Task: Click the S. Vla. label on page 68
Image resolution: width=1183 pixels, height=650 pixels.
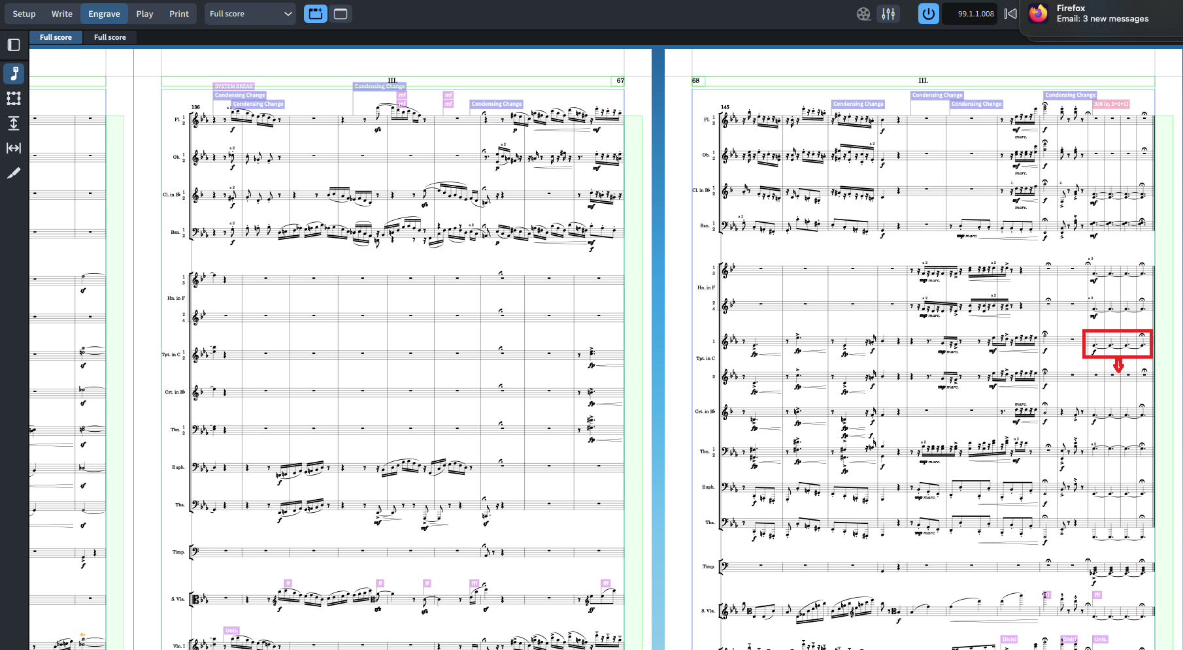Action: (x=708, y=611)
